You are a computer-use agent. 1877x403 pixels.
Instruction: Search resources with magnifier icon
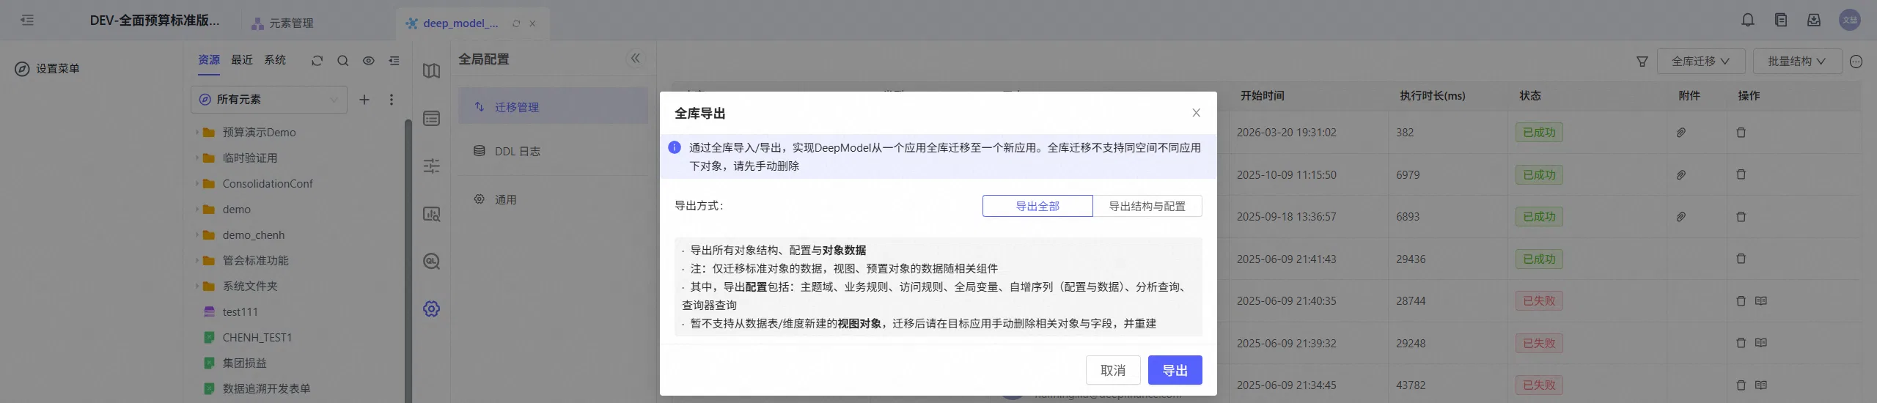(x=342, y=61)
